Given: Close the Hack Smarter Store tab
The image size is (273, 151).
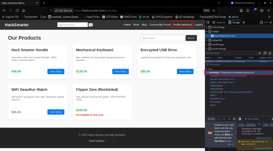Looking at the screenshot, I should coord(37,3).
